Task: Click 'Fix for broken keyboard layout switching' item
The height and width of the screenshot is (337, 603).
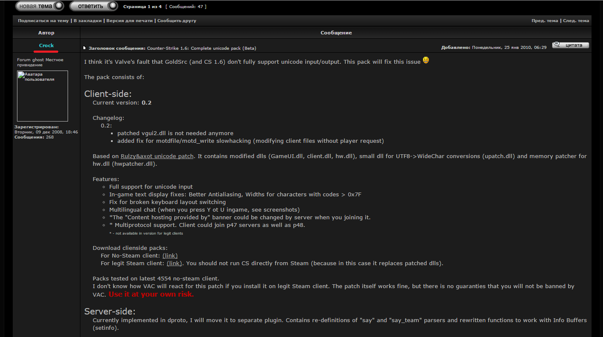Action: (x=168, y=202)
